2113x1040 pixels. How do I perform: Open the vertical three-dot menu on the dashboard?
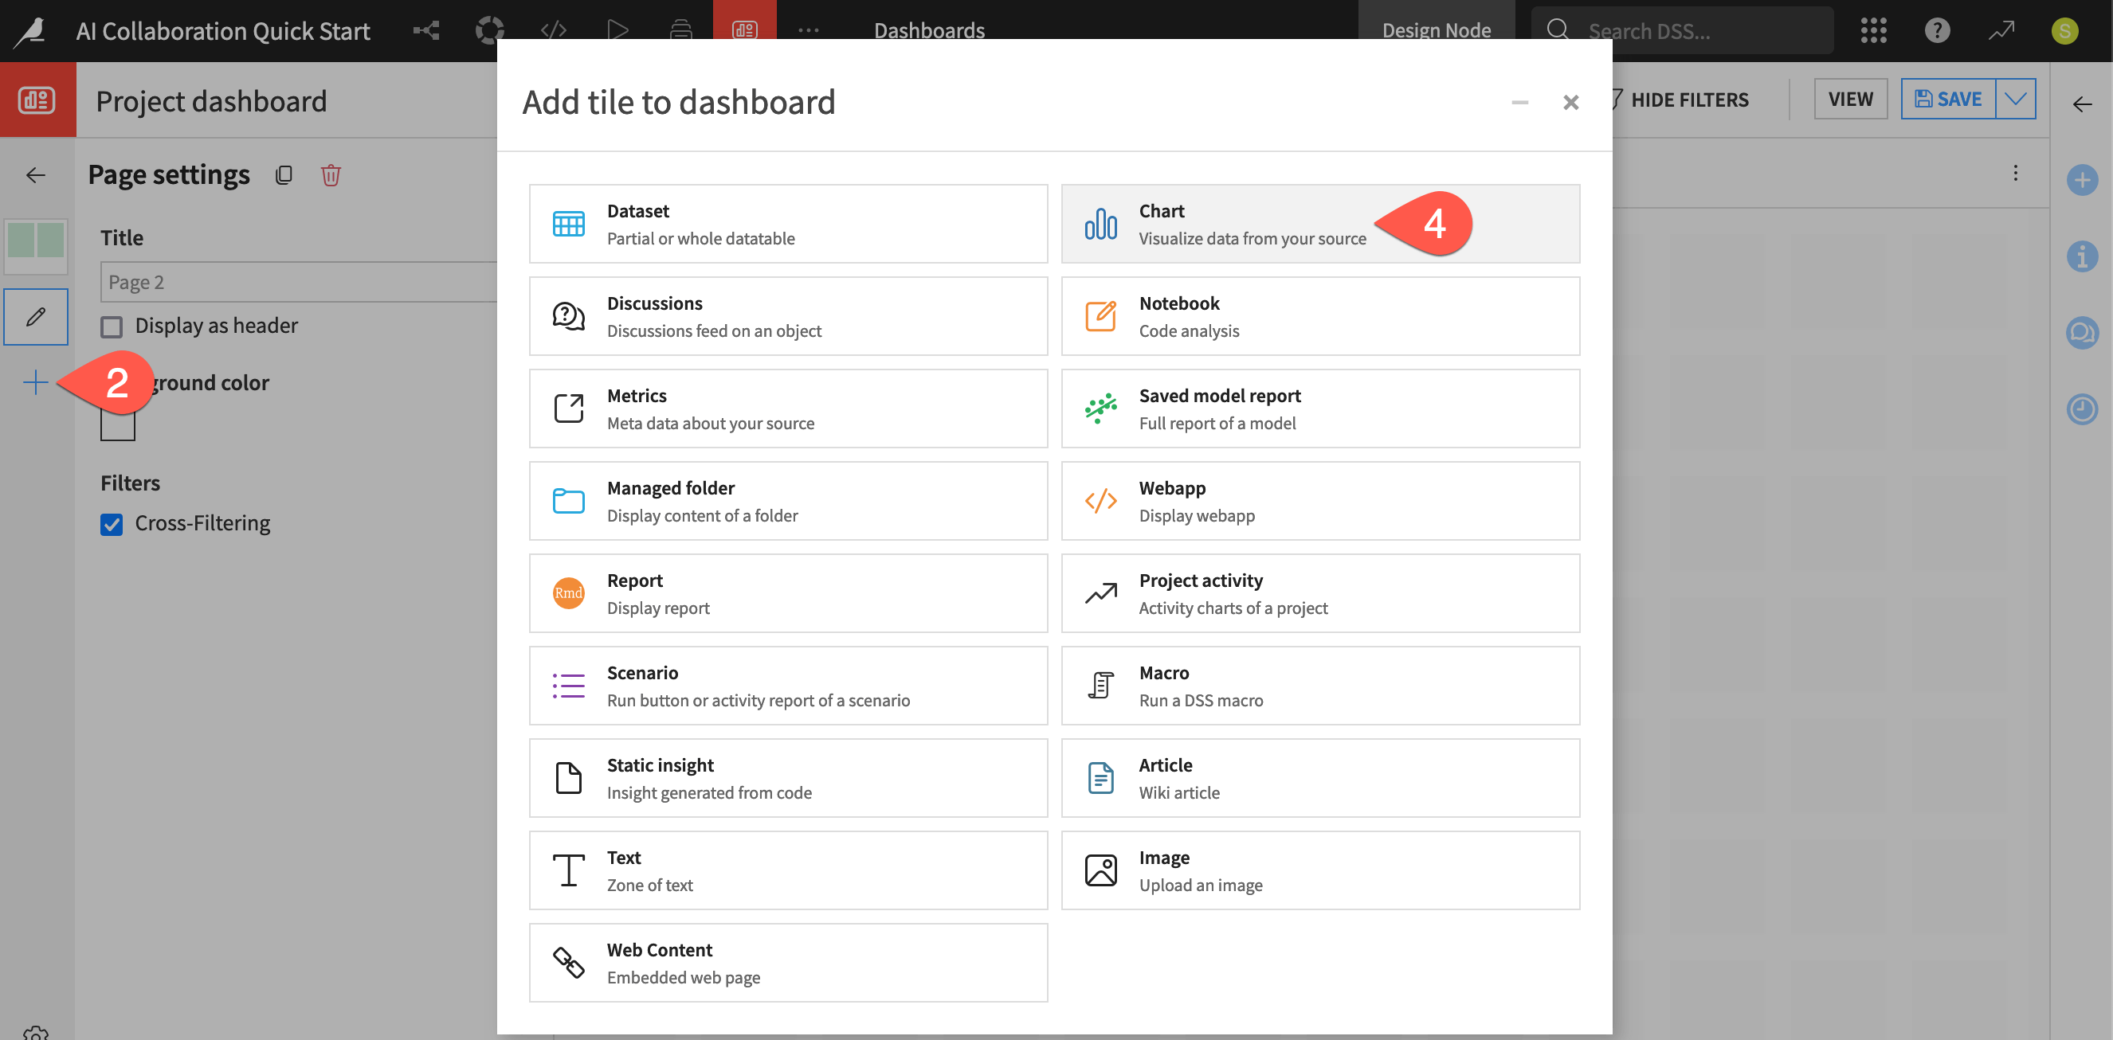tap(2017, 173)
